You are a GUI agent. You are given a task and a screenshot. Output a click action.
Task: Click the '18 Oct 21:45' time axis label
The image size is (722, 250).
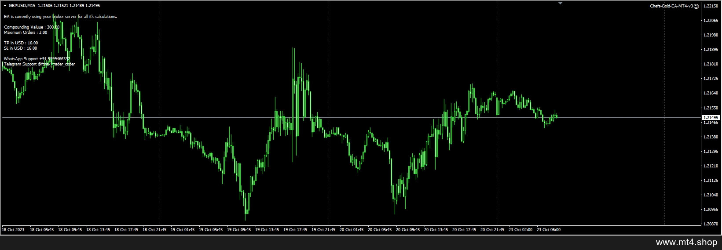(x=154, y=229)
